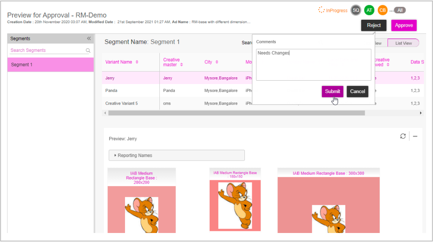Image resolution: width=433 pixels, height=242 pixels.
Task: Cancel the comment dialog
Action: coord(357,91)
